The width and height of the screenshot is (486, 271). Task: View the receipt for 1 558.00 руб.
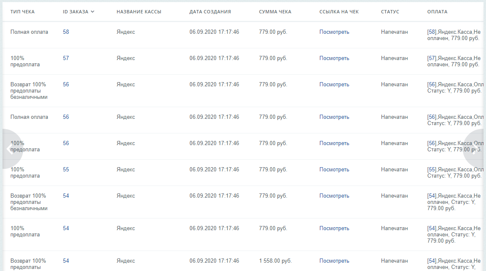click(x=334, y=261)
